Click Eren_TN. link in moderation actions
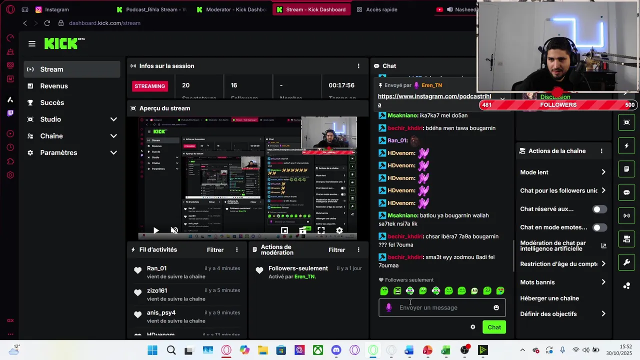The width and height of the screenshot is (640, 360). [305, 276]
